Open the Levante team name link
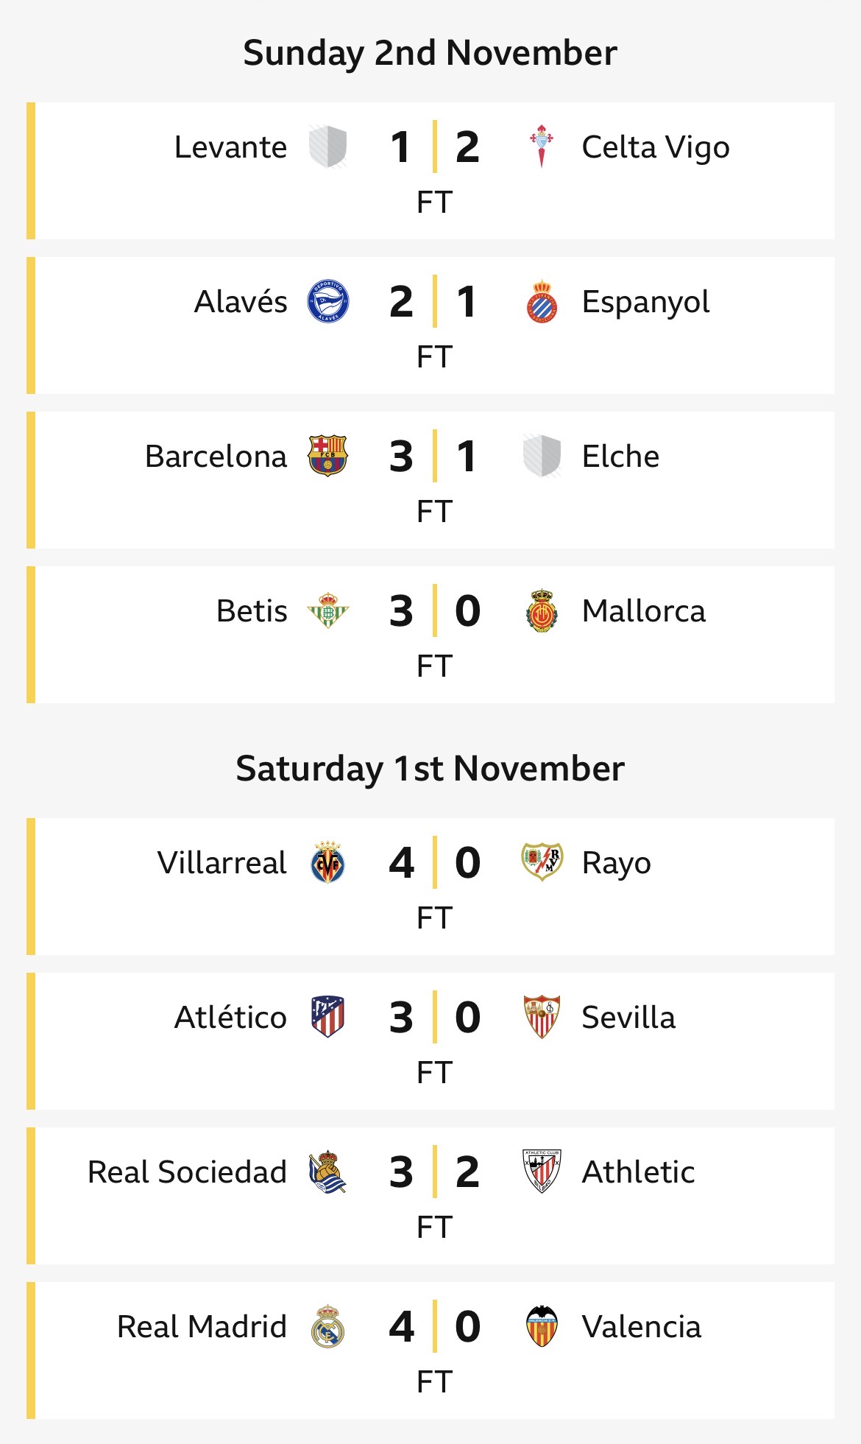 point(230,147)
